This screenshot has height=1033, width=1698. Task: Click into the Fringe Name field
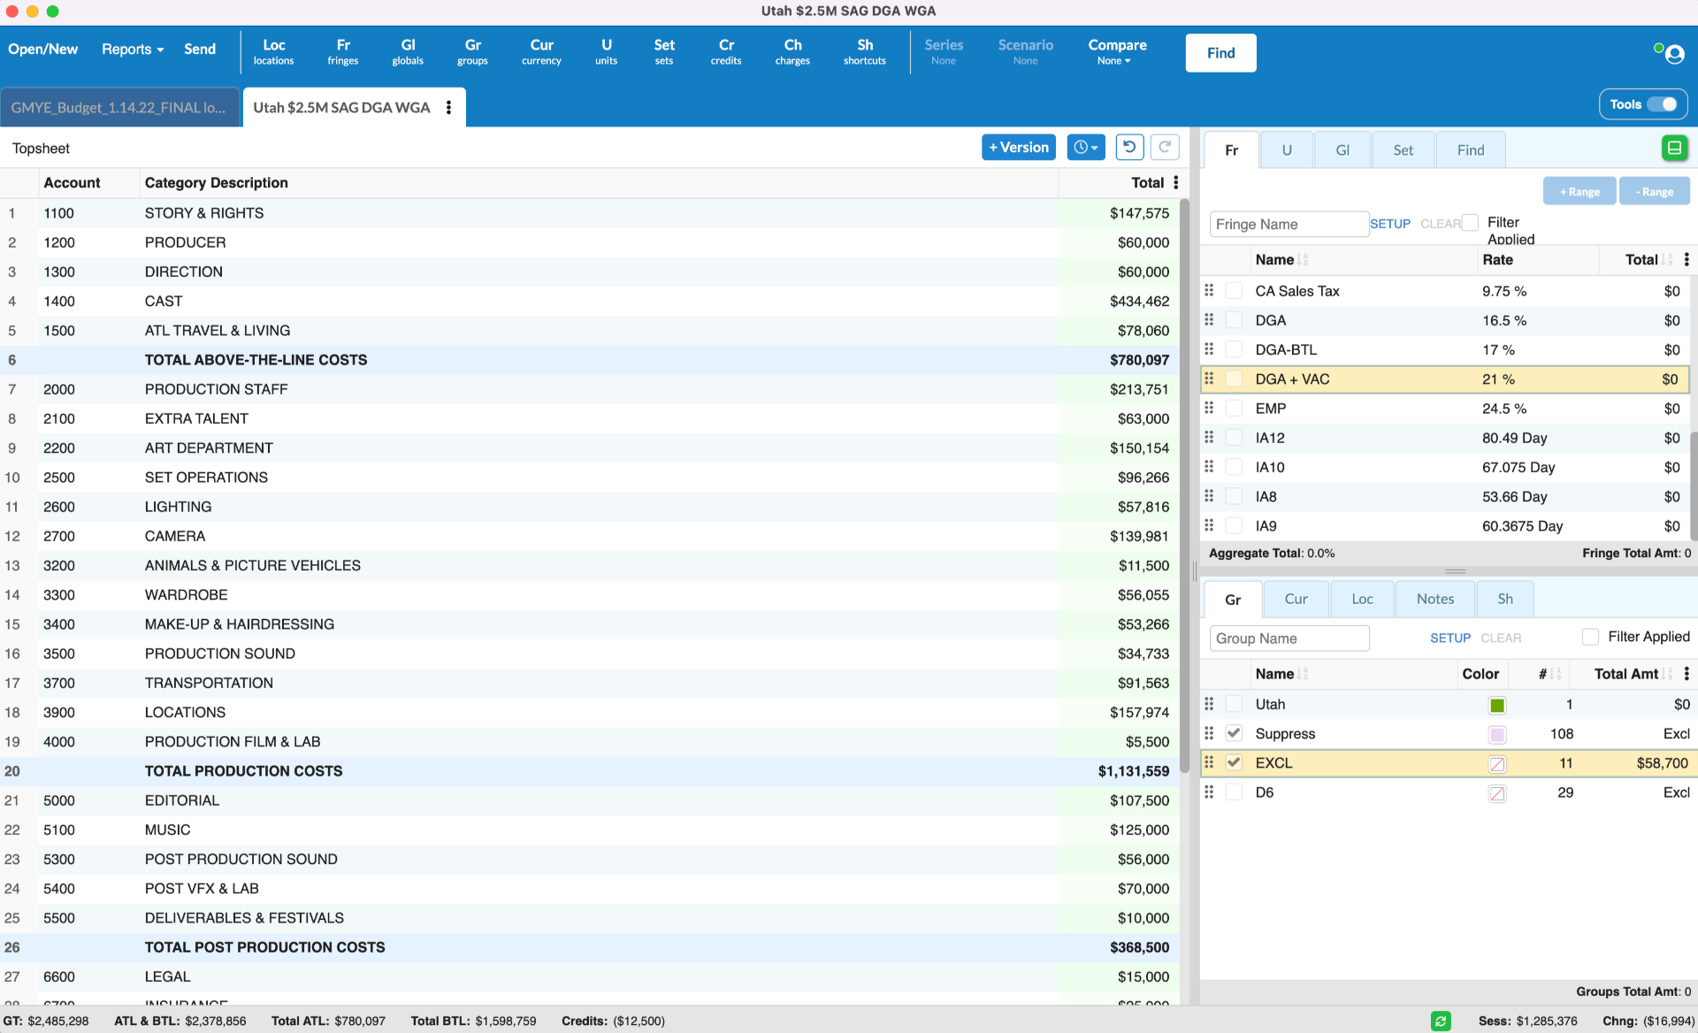tap(1288, 225)
